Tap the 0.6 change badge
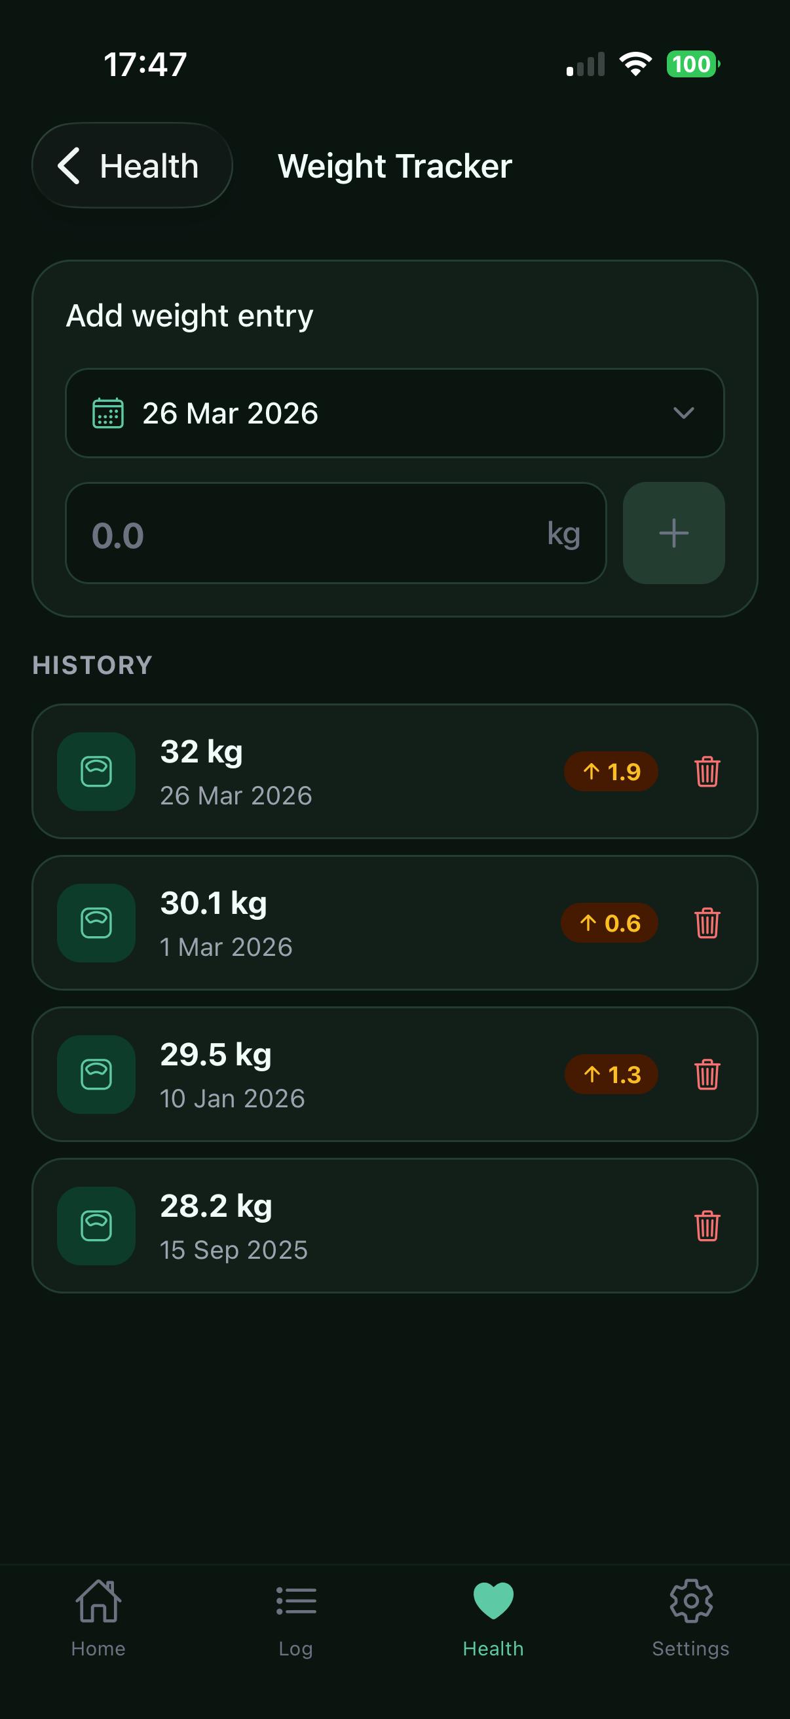This screenshot has width=790, height=1719. coord(609,923)
